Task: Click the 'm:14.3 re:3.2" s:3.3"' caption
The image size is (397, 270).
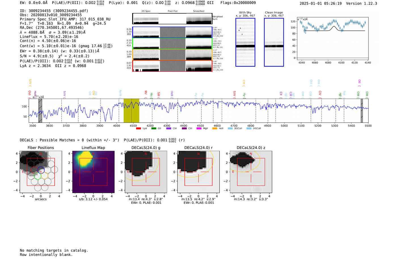Action: click(x=251, y=199)
